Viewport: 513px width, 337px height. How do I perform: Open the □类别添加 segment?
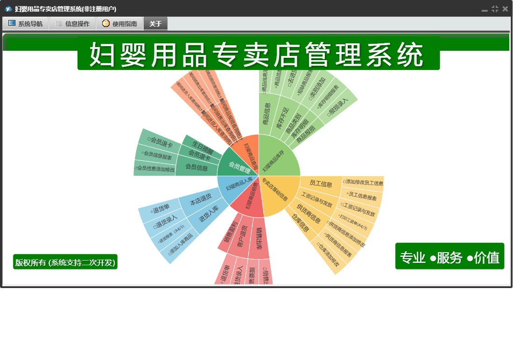pyautogui.click(x=316, y=89)
